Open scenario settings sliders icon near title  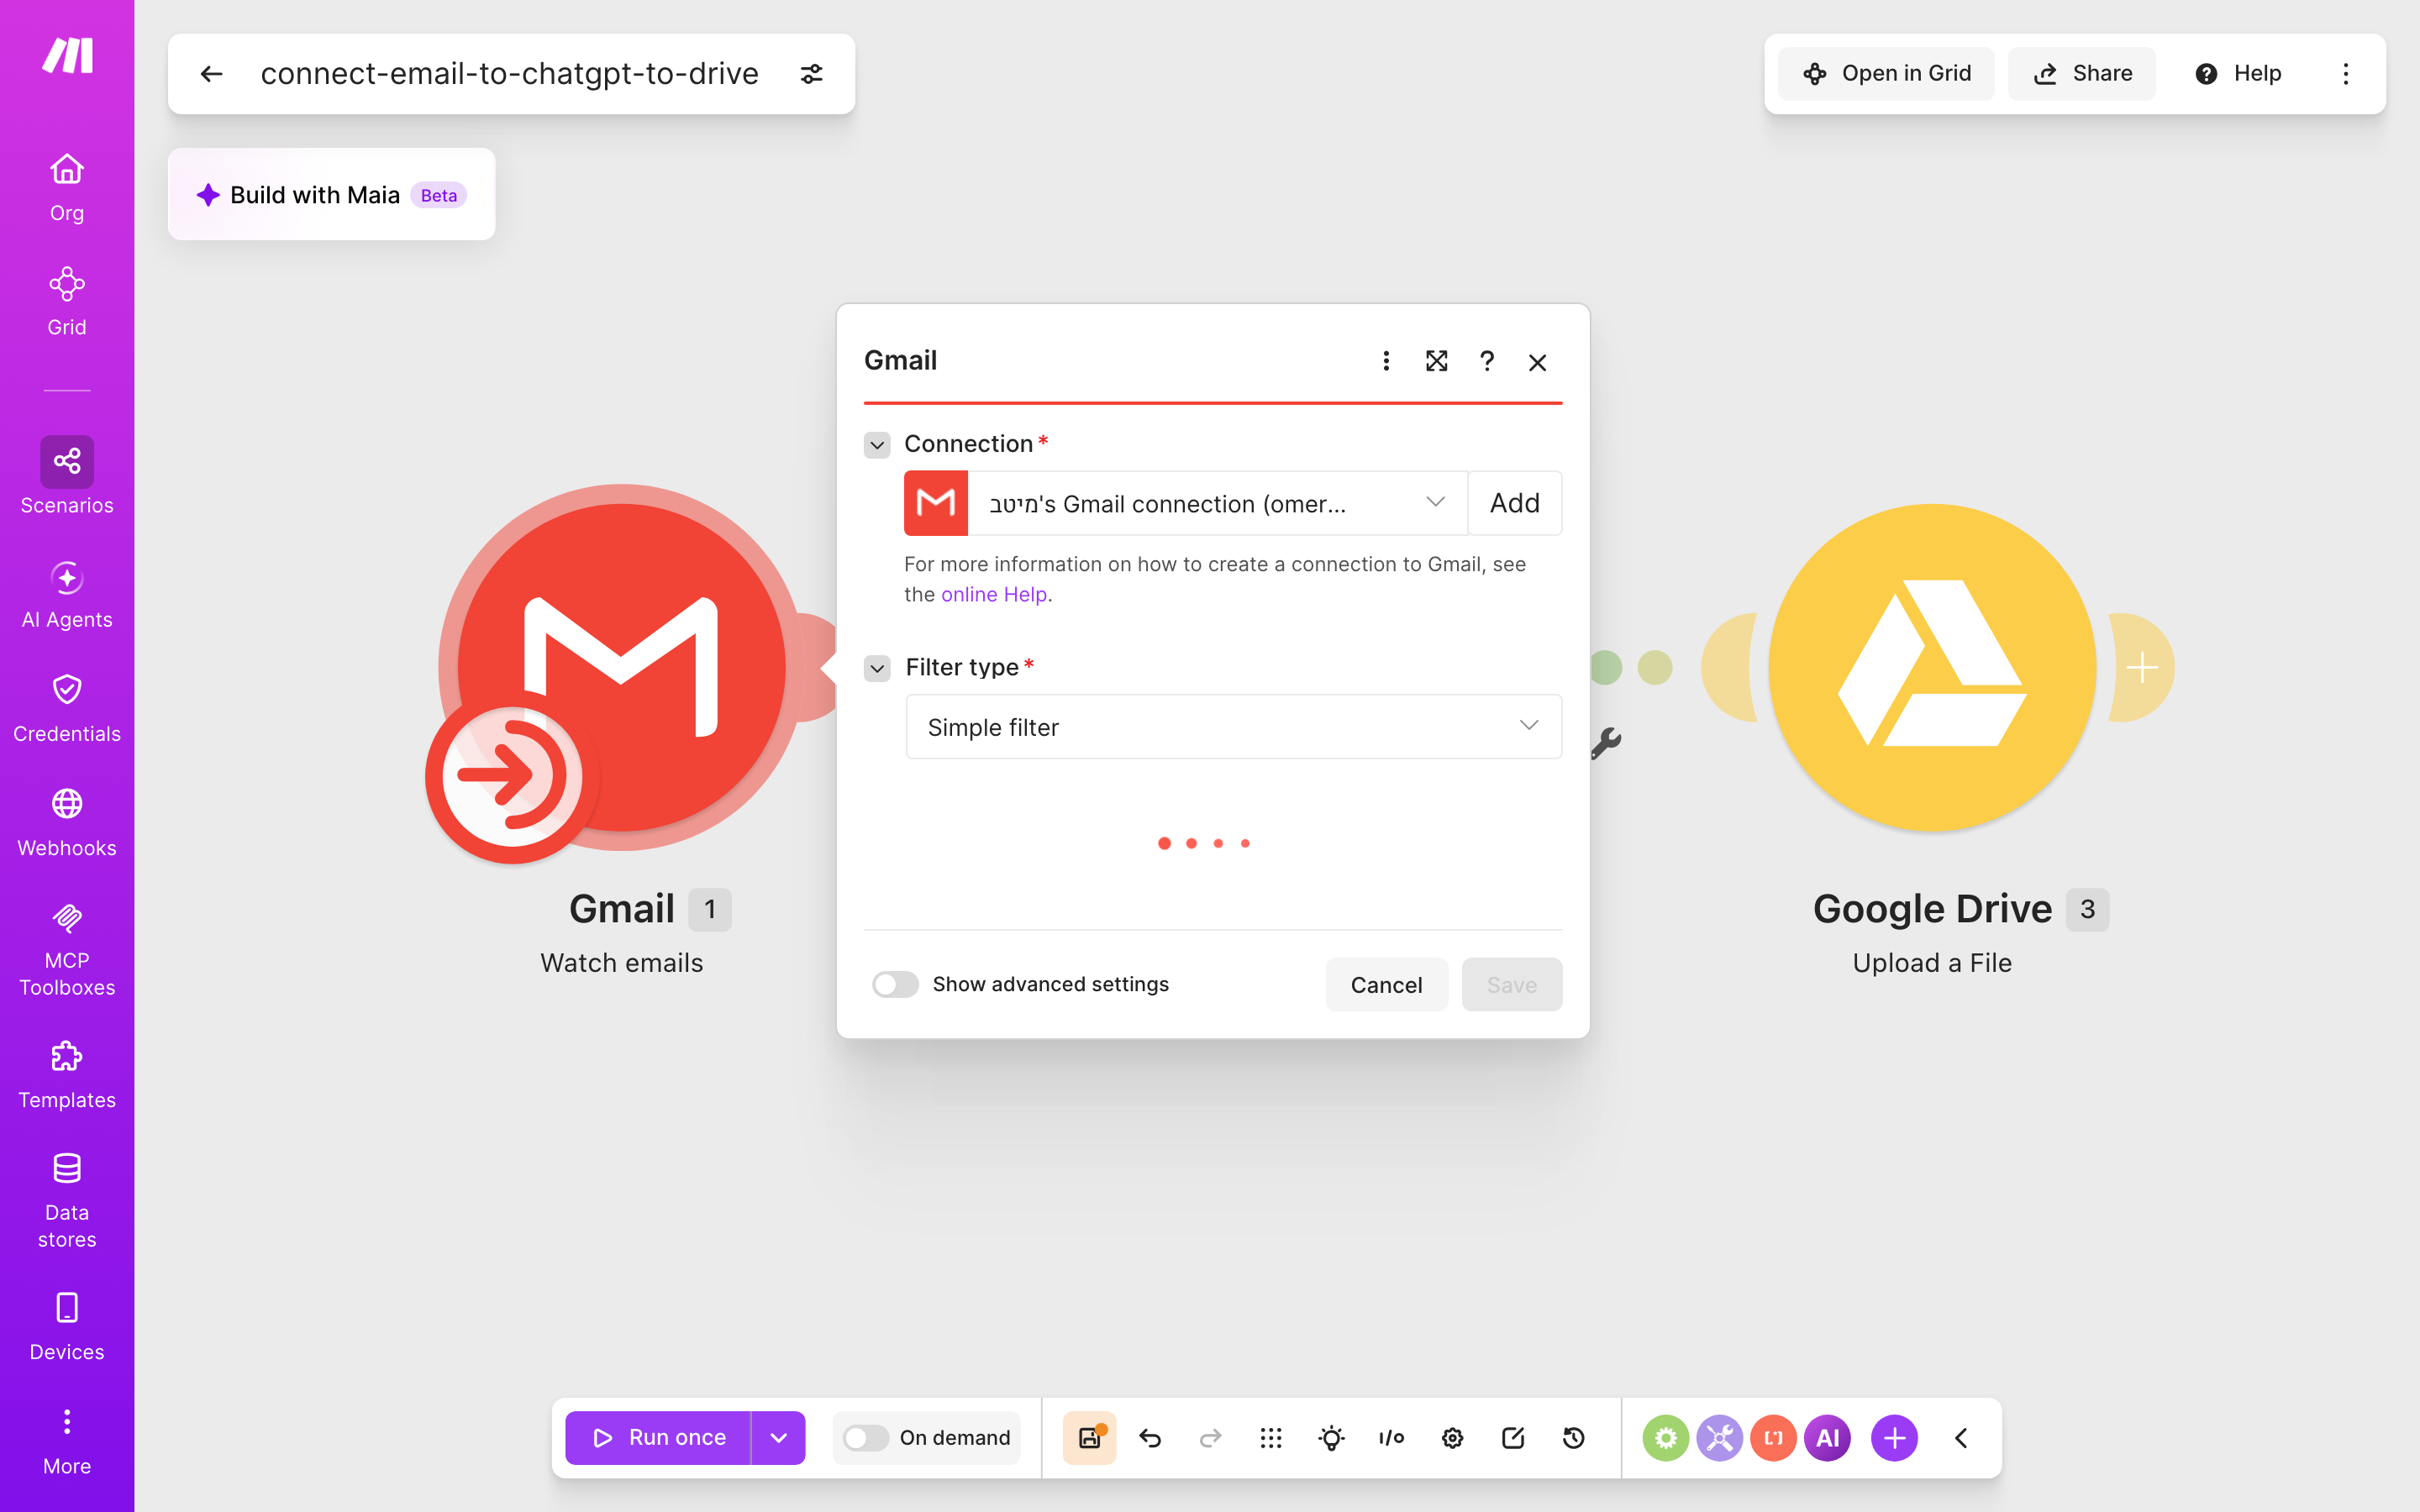811,74
